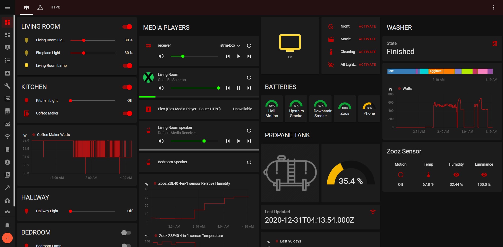Click the Fireplace Light bulb icon
503x247 pixels.
27,53
